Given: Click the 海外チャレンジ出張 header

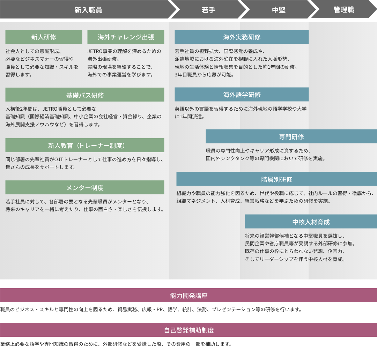Looking at the screenshot, I should [126, 37].
